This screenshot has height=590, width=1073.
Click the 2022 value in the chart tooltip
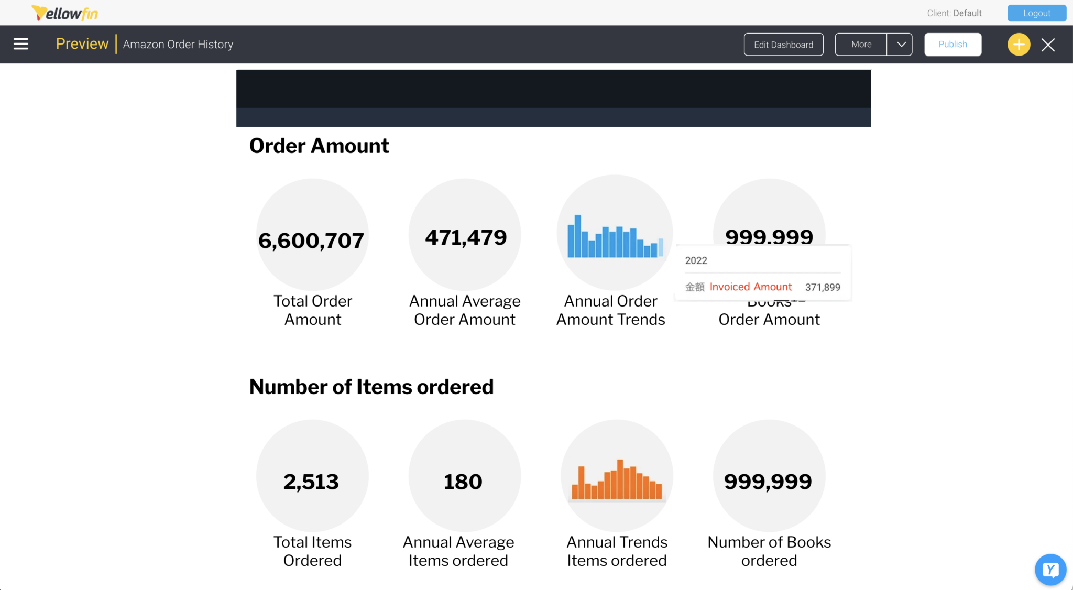click(x=696, y=260)
